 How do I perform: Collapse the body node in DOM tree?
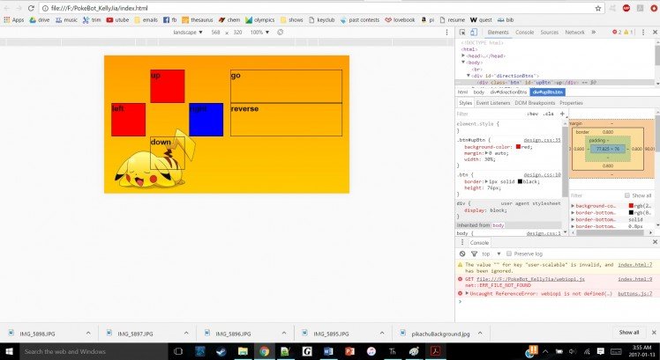point(463,62)
